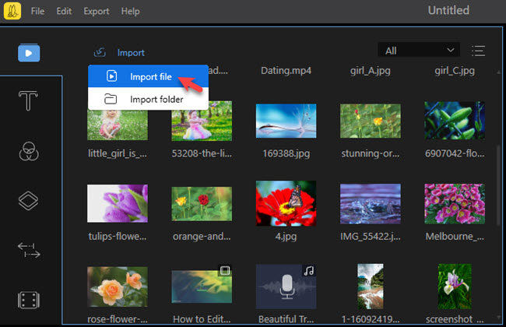This screenshot has height=327, width=506.
Task: Click the stunning-or... file name label
Action: pyautogui.click(x=370, y=153)
